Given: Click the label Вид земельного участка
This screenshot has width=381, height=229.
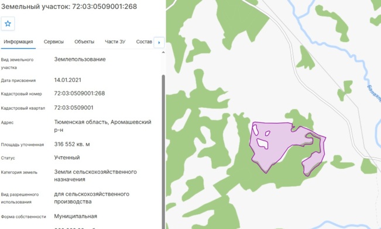Looking at the screenshot, I should (17, 63).
